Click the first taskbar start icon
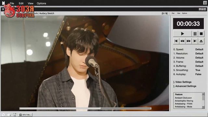Image resolution: width=208 pixels, height=117 pixels. (3, 115)
